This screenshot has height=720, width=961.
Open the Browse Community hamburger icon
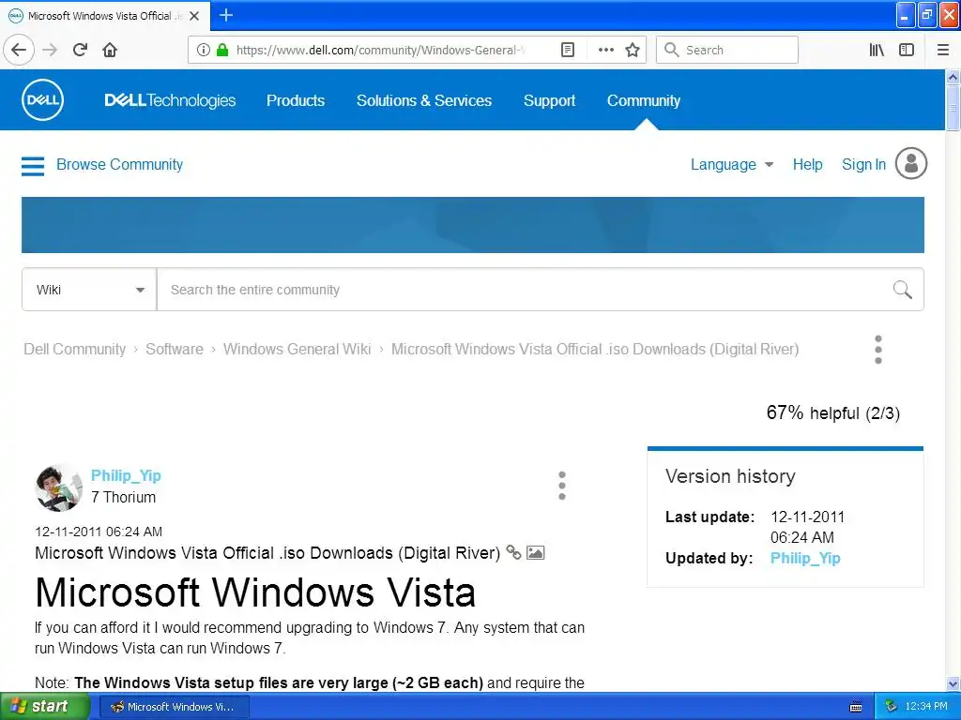(x=33, y=165)
